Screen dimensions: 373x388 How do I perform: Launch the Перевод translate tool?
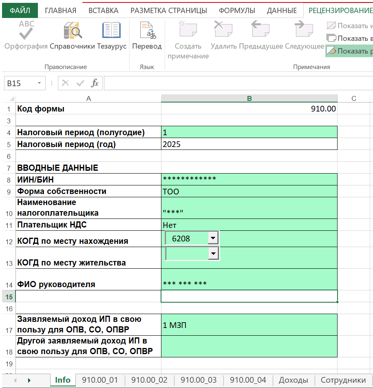(148, 31)
